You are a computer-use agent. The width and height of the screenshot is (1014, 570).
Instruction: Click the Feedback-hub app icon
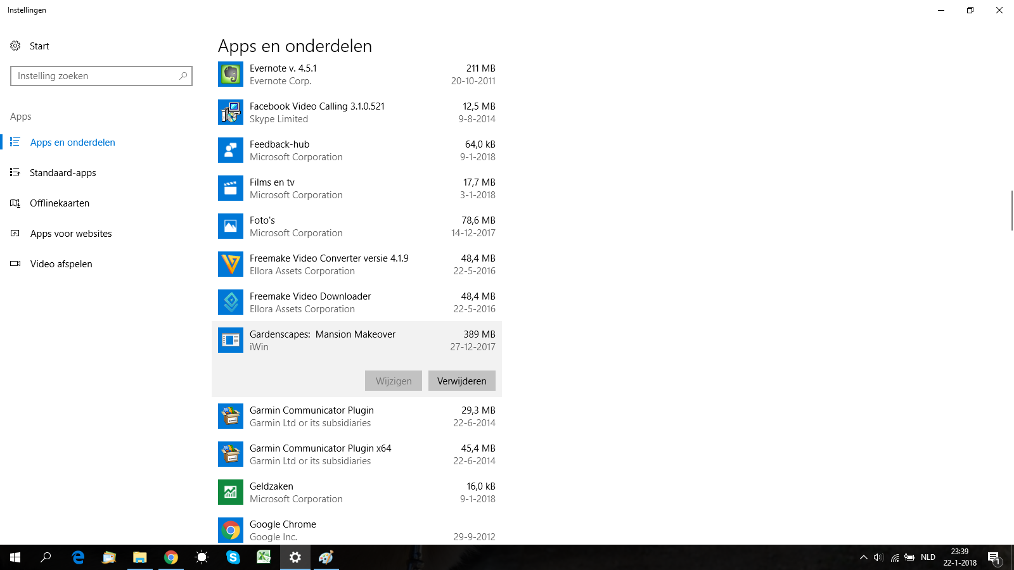(x=231, y=150)
